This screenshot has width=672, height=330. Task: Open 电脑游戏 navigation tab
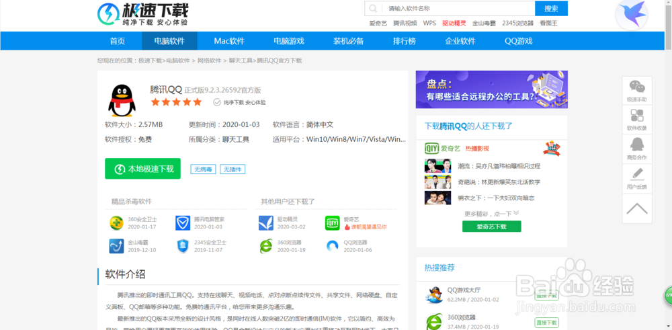coord(289,41)
